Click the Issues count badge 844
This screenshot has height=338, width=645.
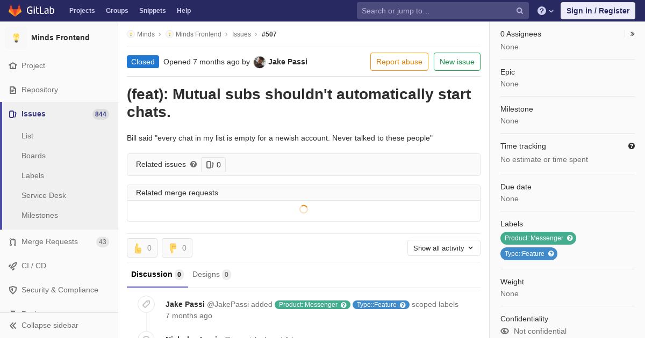tap(101, 114)
